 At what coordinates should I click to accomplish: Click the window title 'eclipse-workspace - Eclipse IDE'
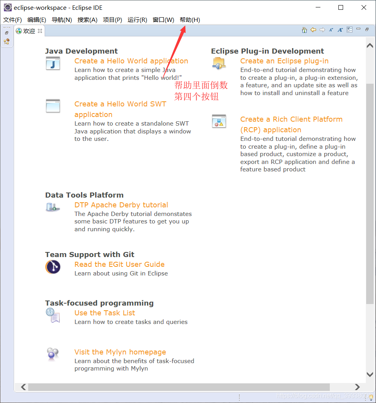(x=58, y=8)
